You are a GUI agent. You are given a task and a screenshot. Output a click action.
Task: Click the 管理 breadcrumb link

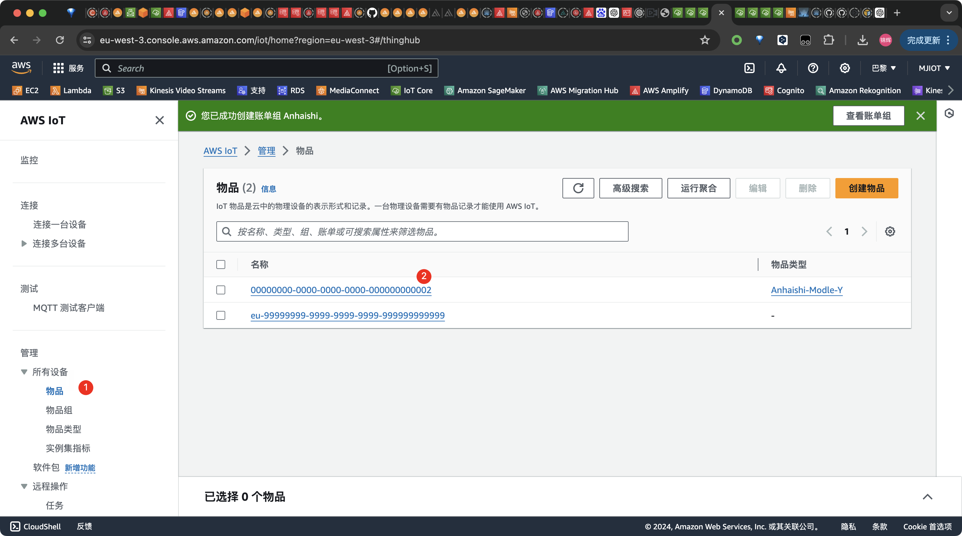point(267,150)
